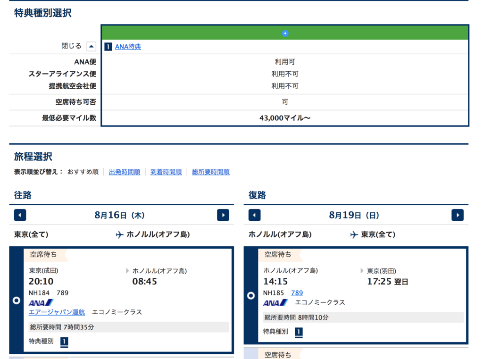Select outbound flight NH184 radio button
The image size is (483, 359).
(x=17, y=301)
